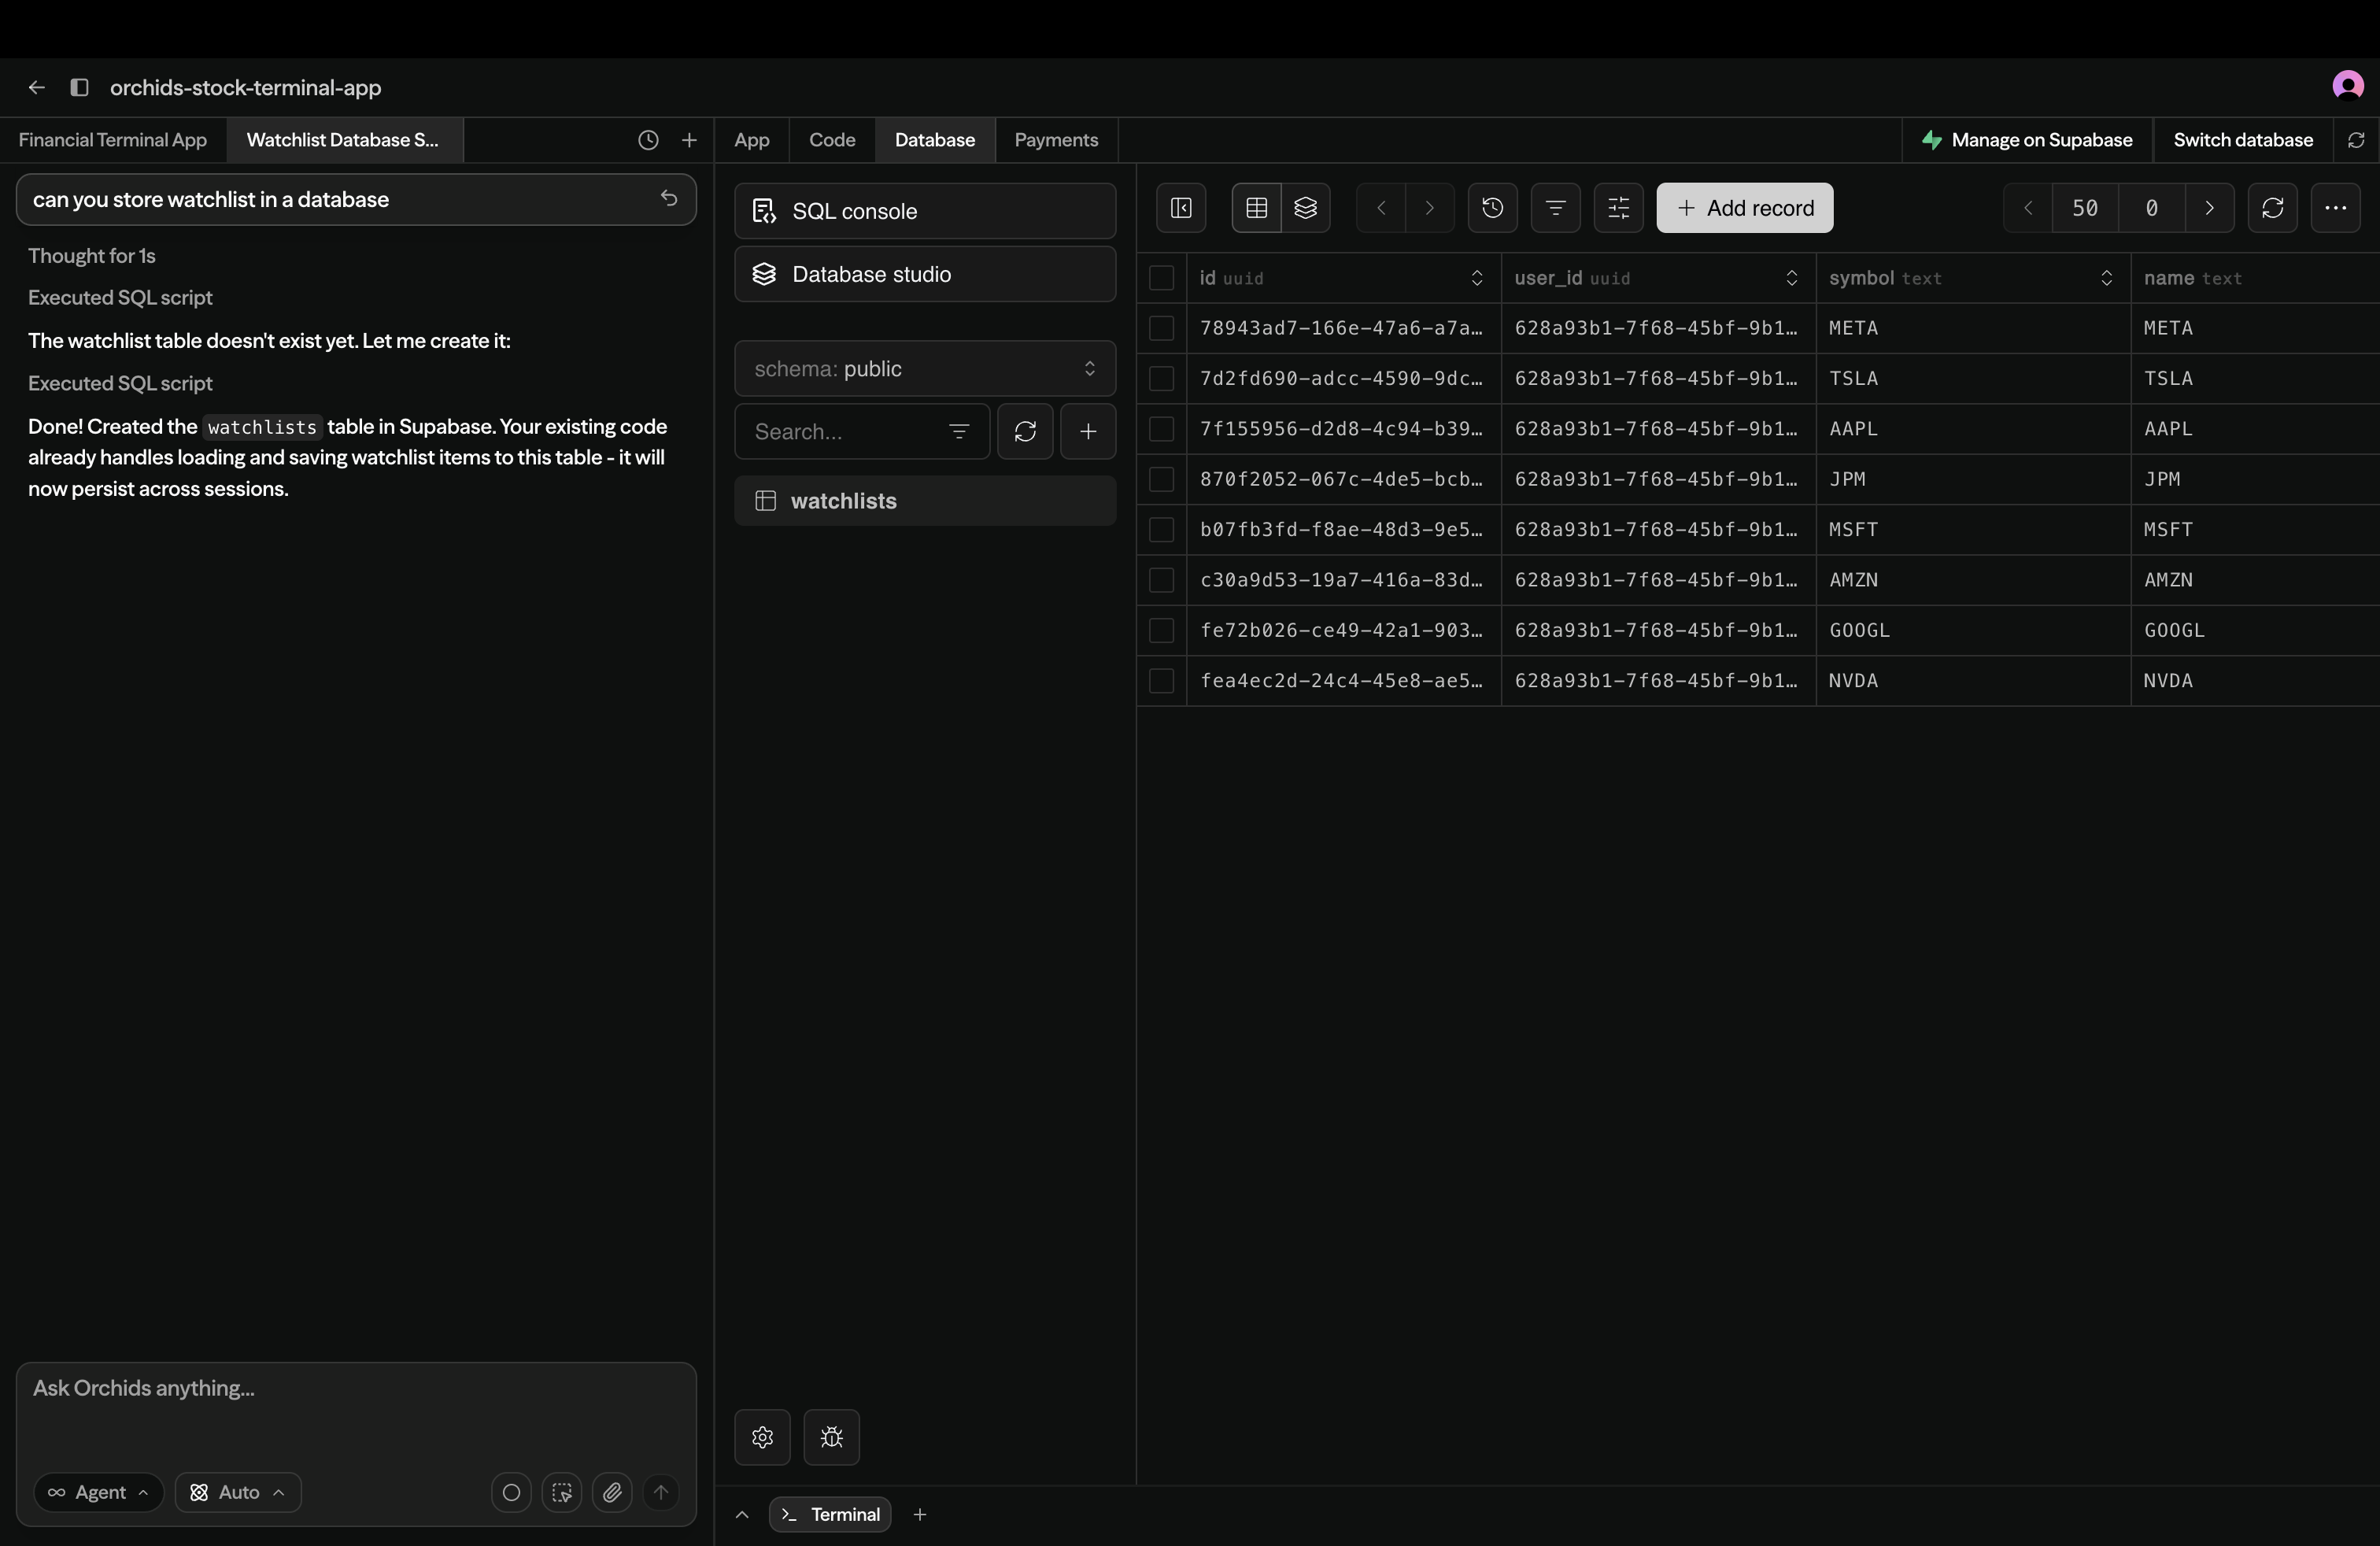Click the Add record button
This screenshot has height=1546, width=2380.
[x=1743, y=208]
